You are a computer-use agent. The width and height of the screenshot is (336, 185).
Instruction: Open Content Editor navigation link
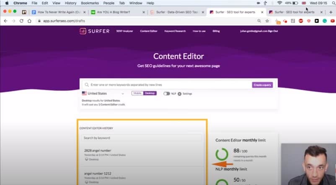click(x=148, y=31)
